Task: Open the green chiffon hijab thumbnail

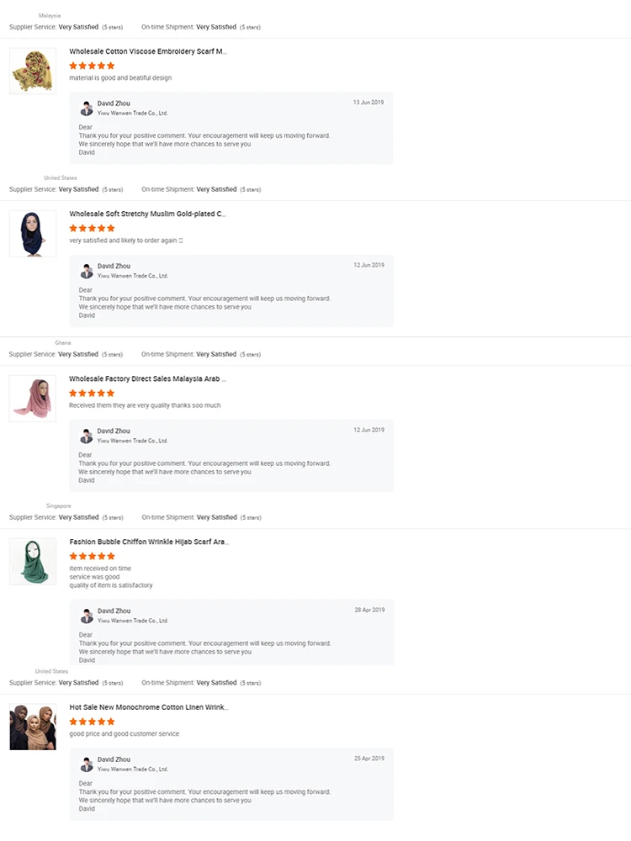Action: coord(33,562)
